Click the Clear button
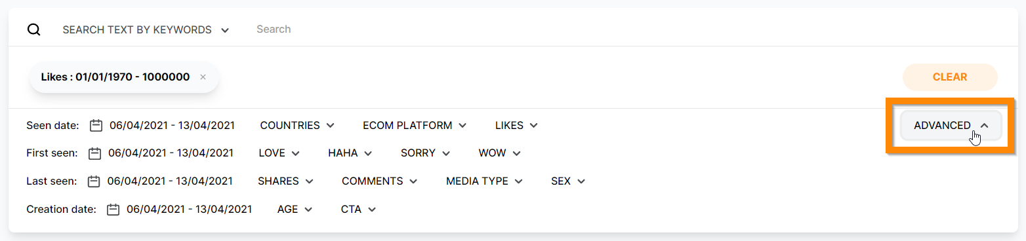The width and height of the screenshot is (1026, 241). click(x=950, y=77)
